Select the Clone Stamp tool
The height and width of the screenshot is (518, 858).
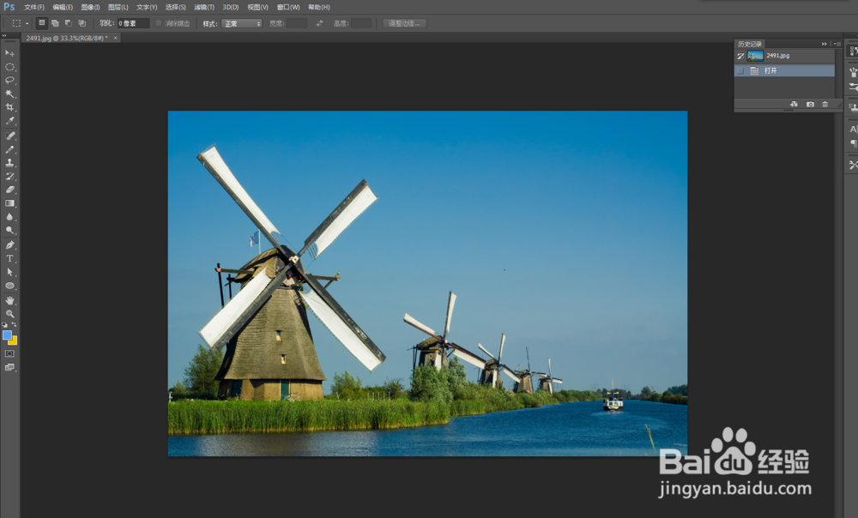pyautogui.click(x=9, y=163)
